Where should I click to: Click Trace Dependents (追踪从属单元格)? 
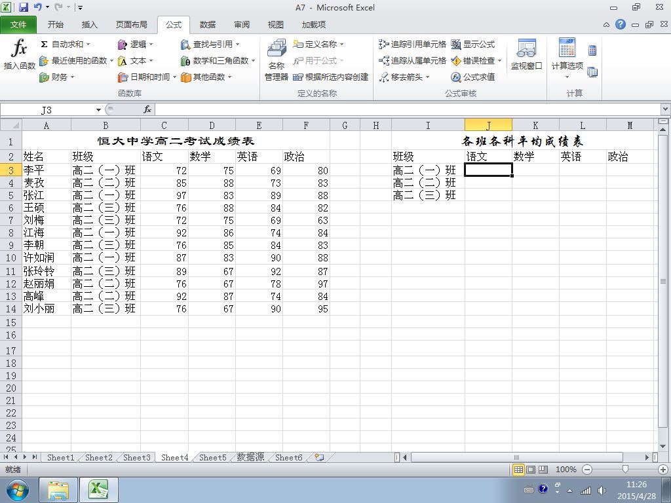point(412,61)
